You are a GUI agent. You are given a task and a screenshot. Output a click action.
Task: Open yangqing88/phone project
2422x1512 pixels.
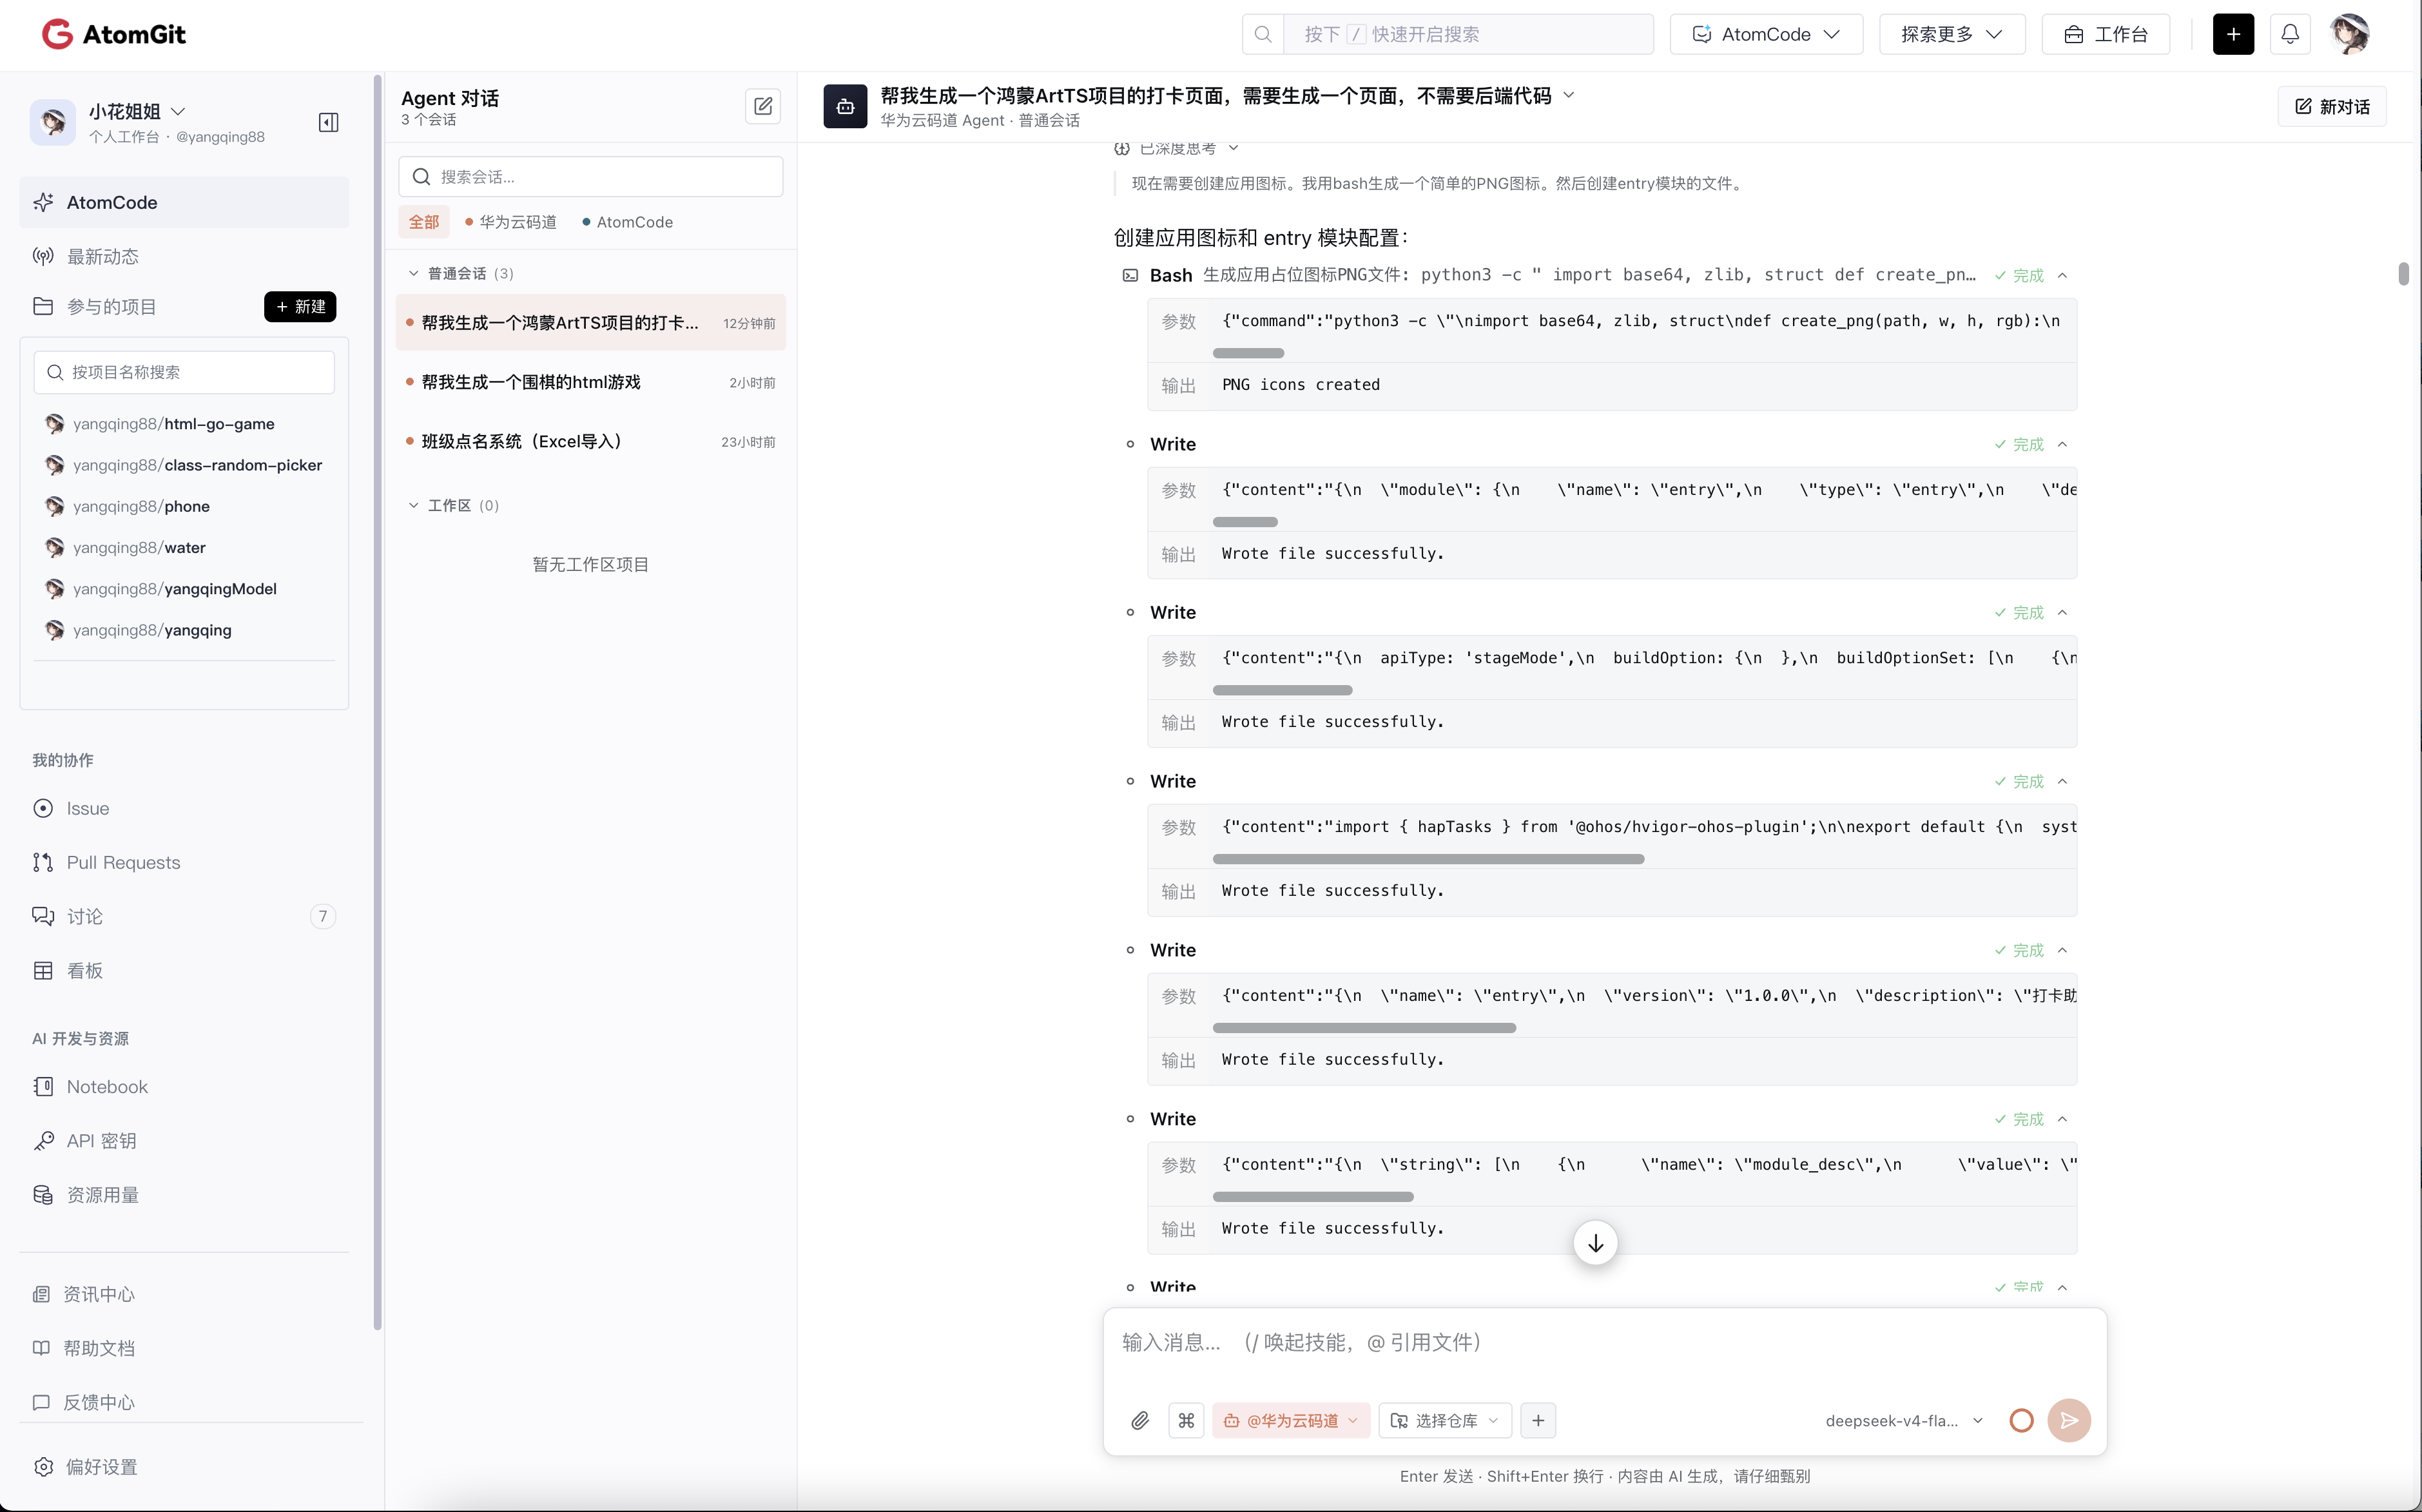pos(128,506)
